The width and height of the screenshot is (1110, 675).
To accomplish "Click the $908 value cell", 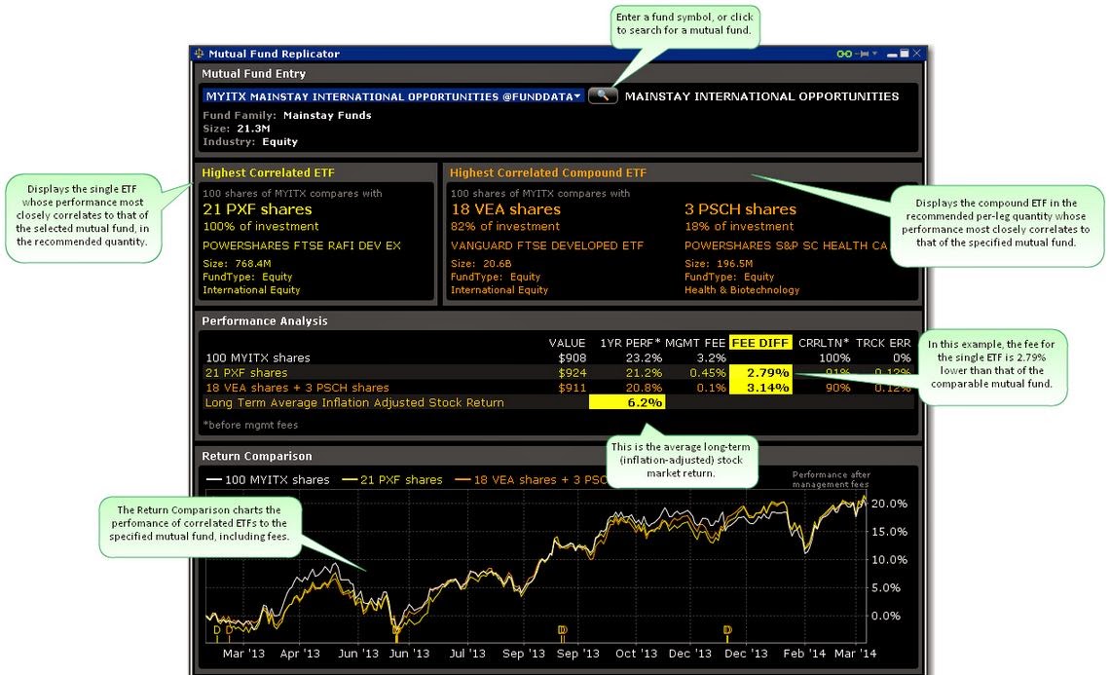I will click(x=572, y=357).
